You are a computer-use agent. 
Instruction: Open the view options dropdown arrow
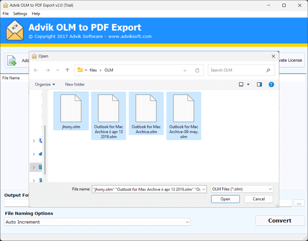(248, 84)
